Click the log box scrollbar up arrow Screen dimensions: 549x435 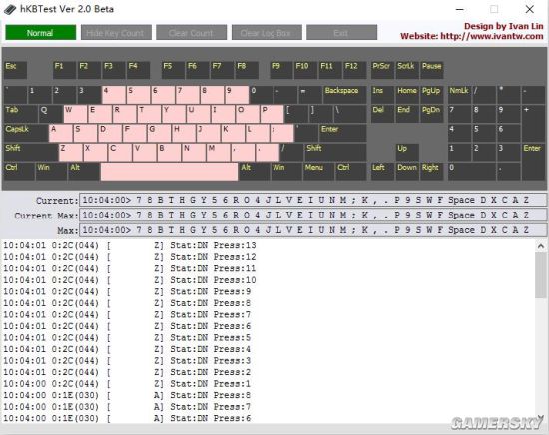click(541, 246)
